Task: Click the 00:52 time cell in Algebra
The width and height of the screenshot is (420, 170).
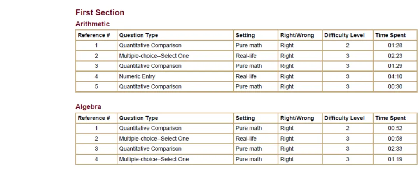Action: point(395,128)
